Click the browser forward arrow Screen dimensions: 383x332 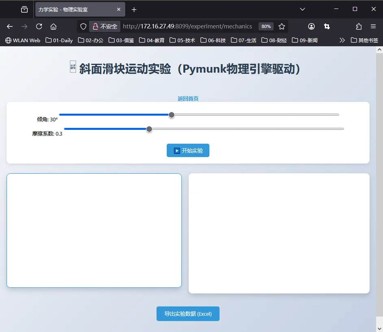click(x=24, y=26)
